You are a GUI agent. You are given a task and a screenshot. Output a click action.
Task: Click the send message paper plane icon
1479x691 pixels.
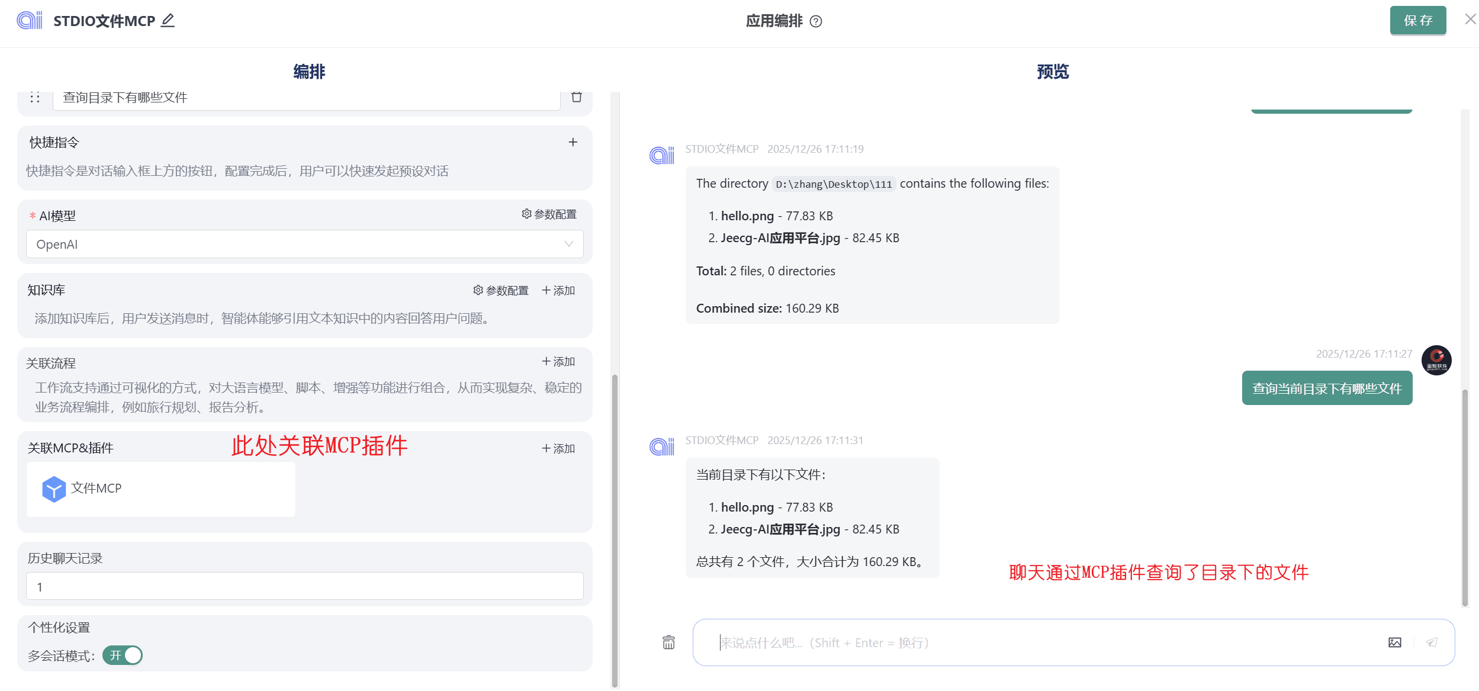tap(1432, 642)
